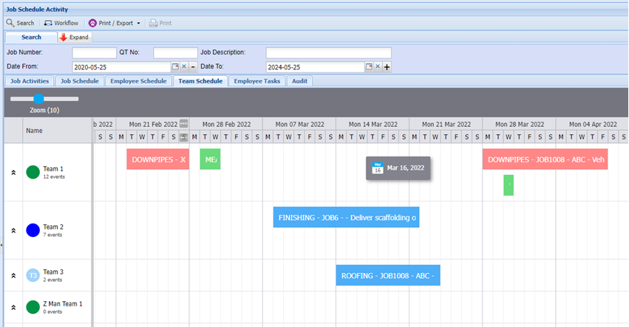Clear the Date From field with X icon
629x327 pixels.
(184, 67)
